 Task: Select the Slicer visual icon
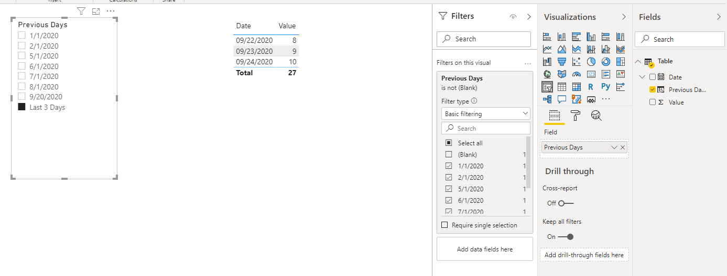[547, 87]
